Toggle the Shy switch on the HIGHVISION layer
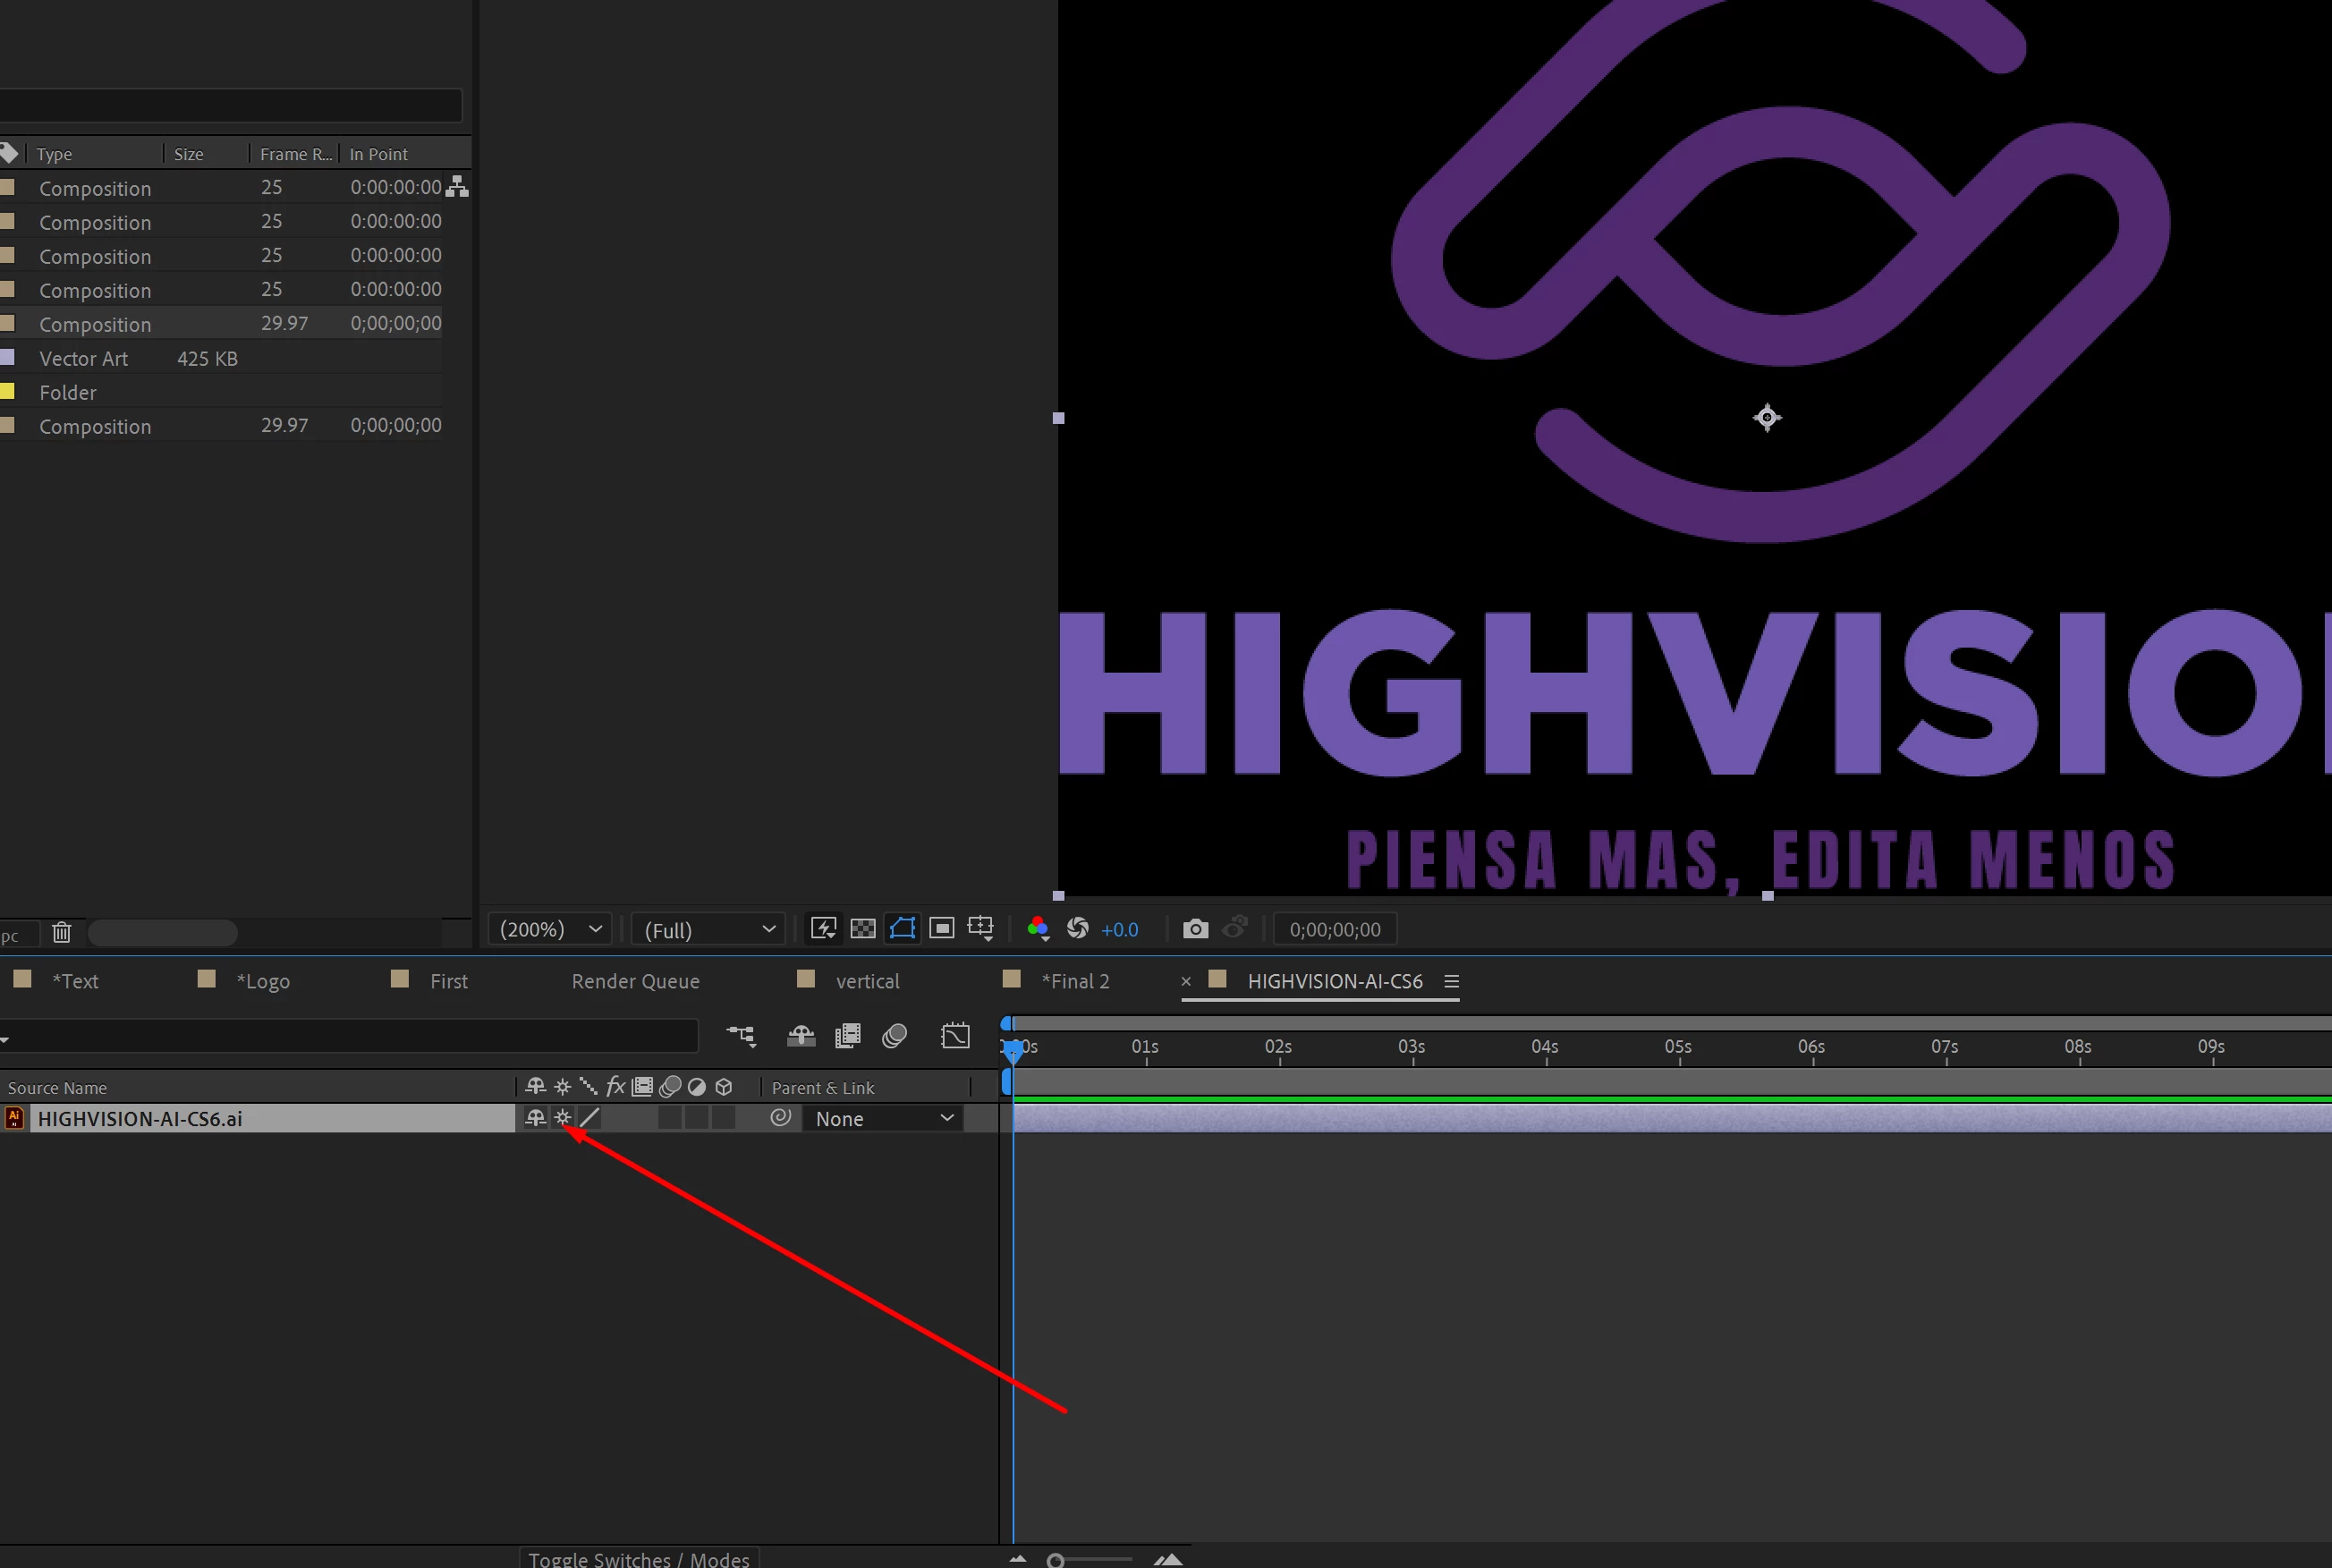 pyautogui.click(x=536, y=1118)
